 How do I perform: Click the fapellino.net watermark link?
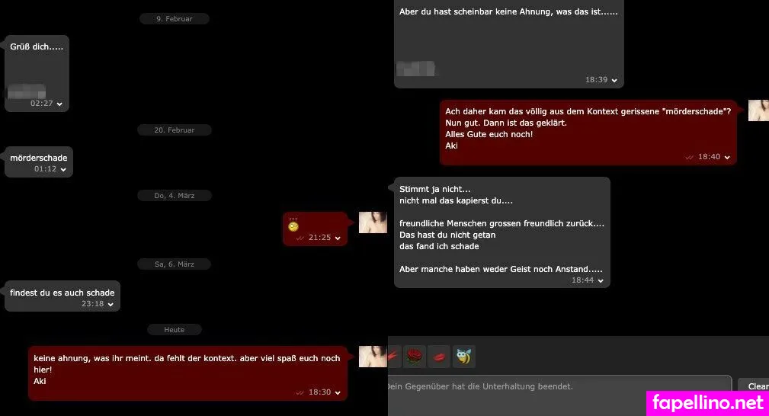(708, 403)
